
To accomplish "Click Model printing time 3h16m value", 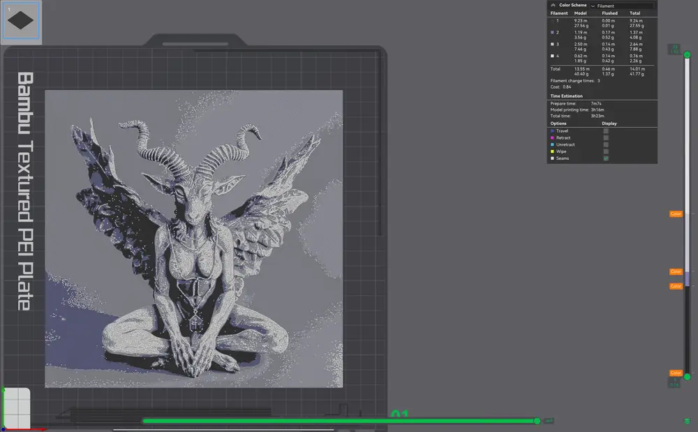I will 597,110.
